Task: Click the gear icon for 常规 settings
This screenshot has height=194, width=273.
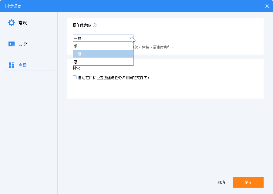Action: 12,23
